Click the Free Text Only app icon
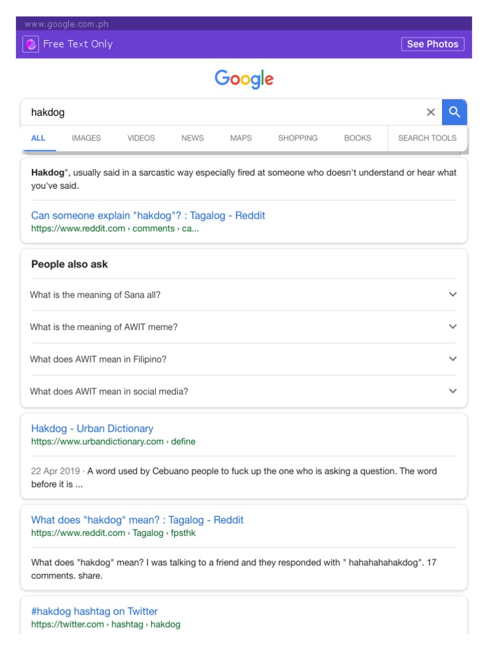The width and height of the screenshot is (488, 651). click(x=30, y=45)
